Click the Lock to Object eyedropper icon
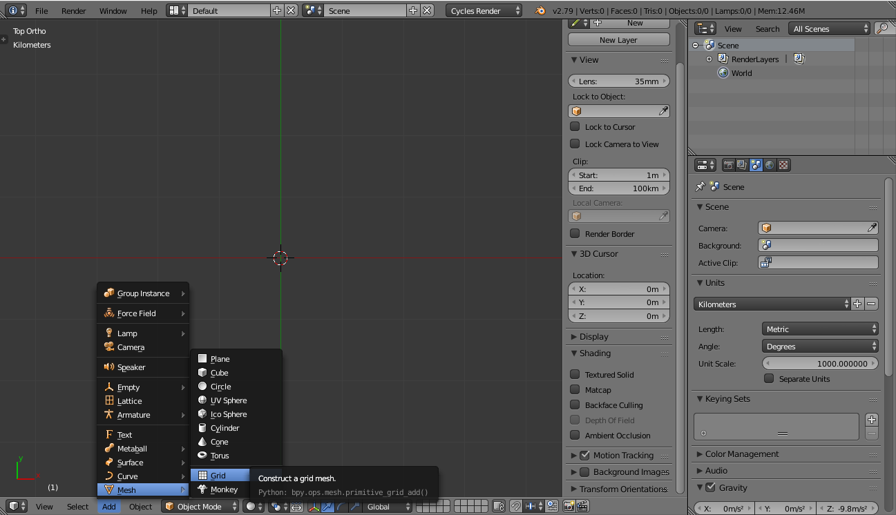896x515 pixels. click(x=663, y=111)
